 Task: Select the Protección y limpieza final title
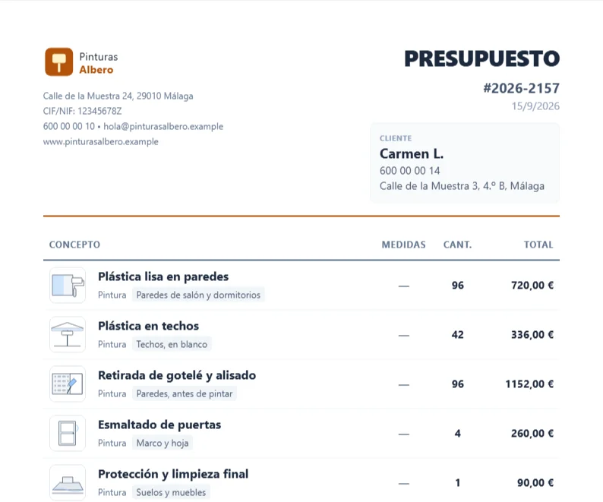coord(173,474)
